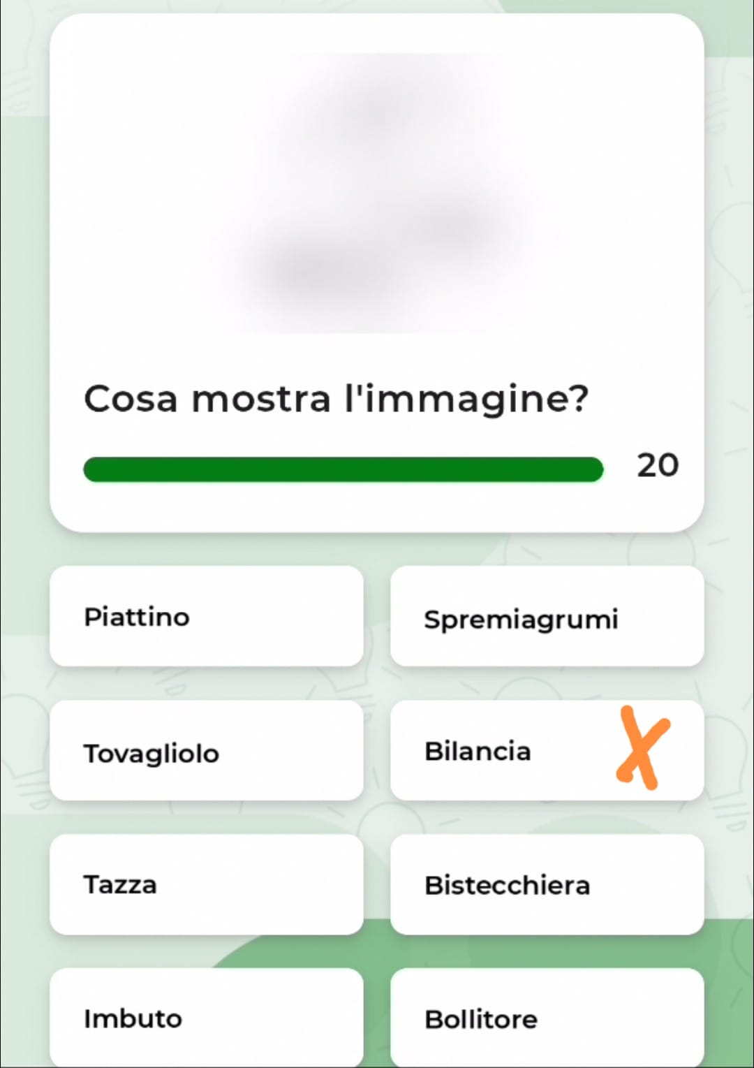Answer with Imbuto
754x1068 pixels.
[206, 1017]
